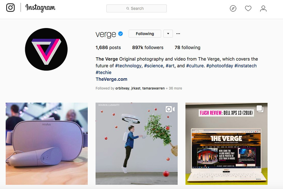Click into the Search field
The height and width of the screenshot is (189, 283).
[136, 9]
